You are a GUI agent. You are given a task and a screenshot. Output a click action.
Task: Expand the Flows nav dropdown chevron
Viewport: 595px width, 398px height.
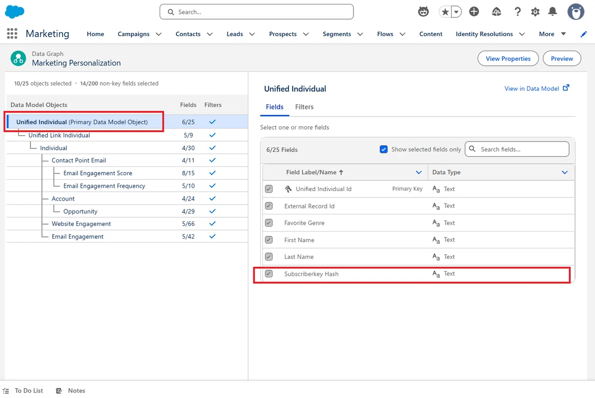[x=402, y=34]
